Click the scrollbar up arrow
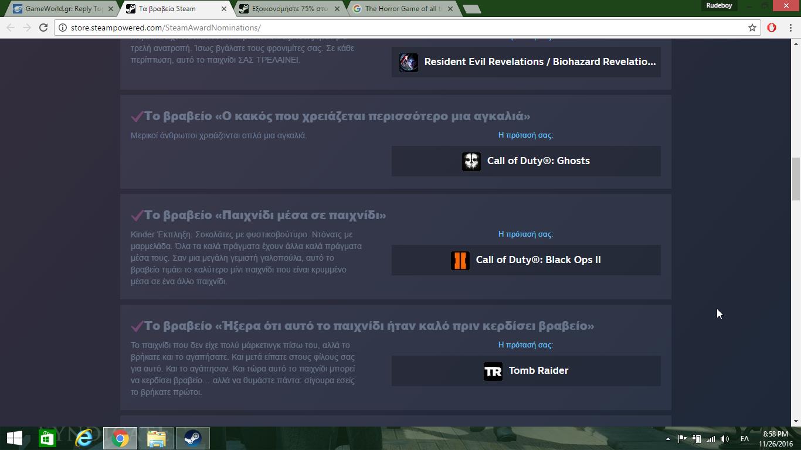This screenshot has height=450, width=801. tap(796, 44)
